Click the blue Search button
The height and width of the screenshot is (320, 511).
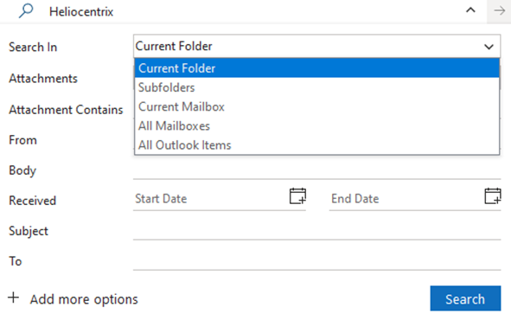click(465, 298)
